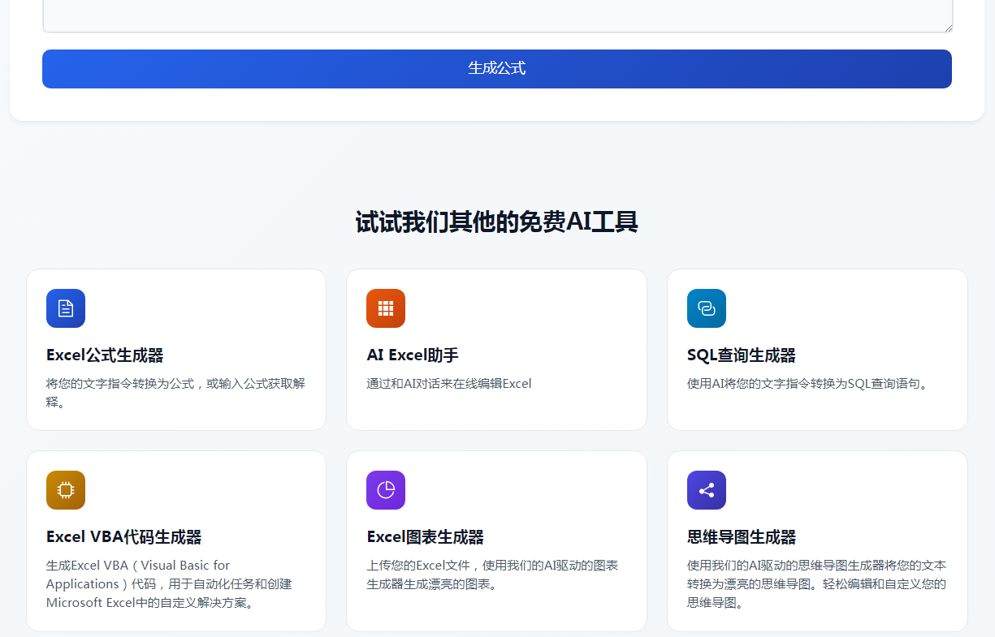Viewport: 995px width, 637px height.
Task: Click the description text under Excel公式生成器
Action: pyautogui.click(x=175, y=393)
